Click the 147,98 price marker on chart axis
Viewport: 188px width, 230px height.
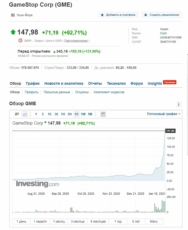coord(170,131)
